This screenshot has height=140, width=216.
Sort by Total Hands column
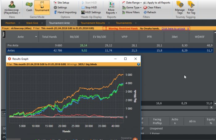click(51, 37)
